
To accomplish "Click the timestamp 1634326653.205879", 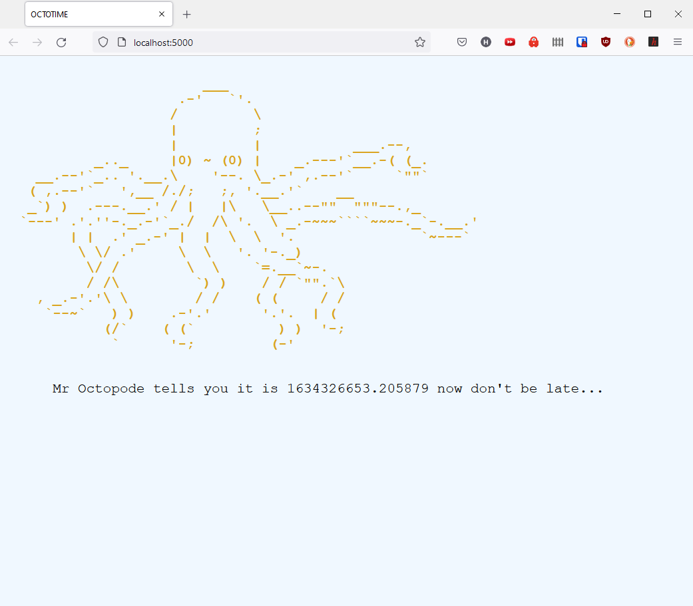I will [x=358, y=388].
